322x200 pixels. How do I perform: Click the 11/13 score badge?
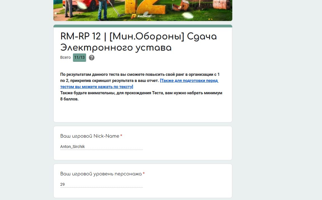[x=79, y=58]
